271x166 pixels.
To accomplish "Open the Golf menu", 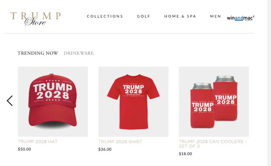I will (x=144, y=16).
